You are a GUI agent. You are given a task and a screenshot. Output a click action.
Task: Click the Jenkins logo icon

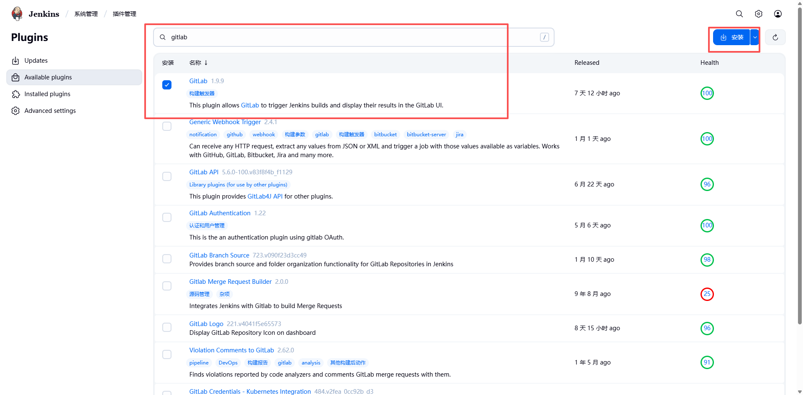17,14
